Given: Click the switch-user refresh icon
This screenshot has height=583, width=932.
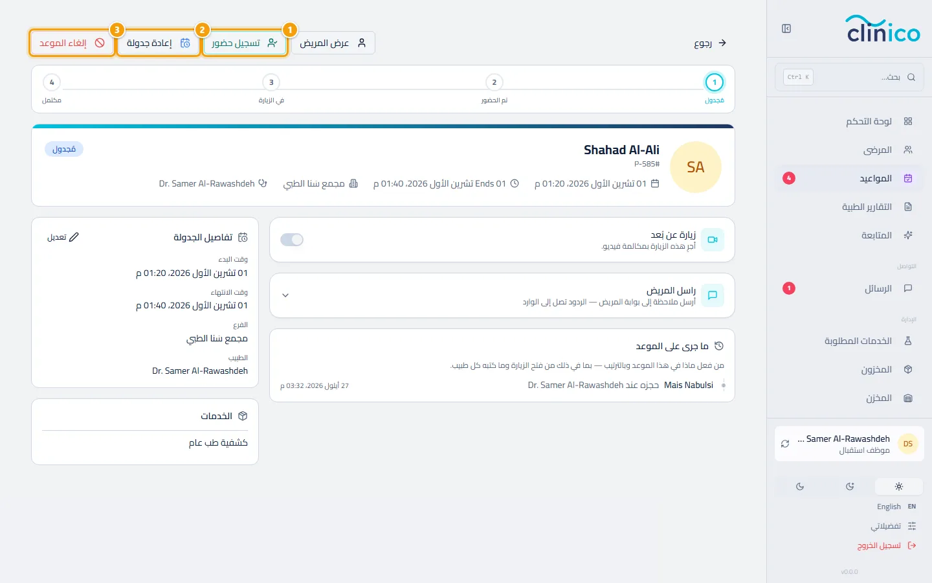Looking at the screenshot, I should (x=785, y=444).
